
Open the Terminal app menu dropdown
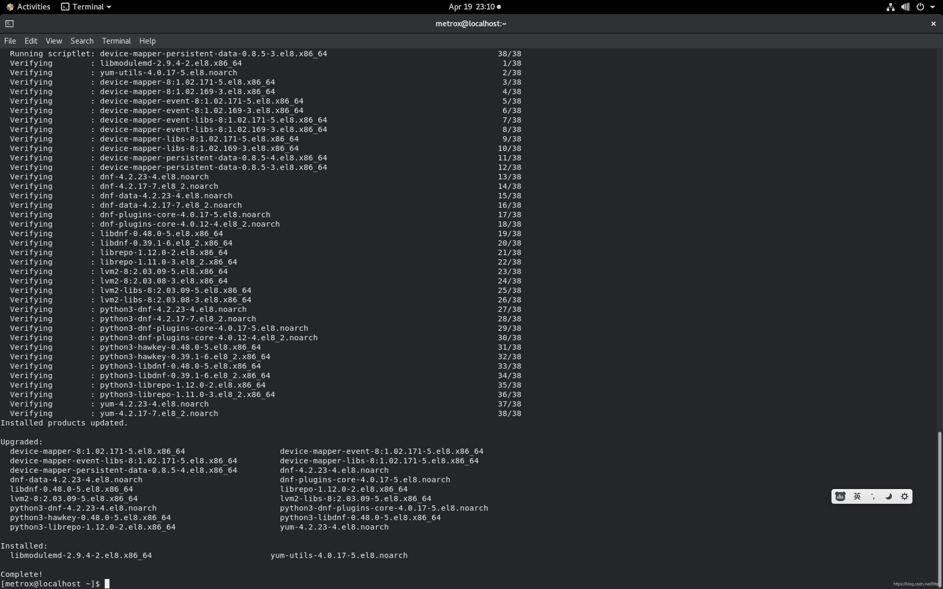(x=87, y=7)
